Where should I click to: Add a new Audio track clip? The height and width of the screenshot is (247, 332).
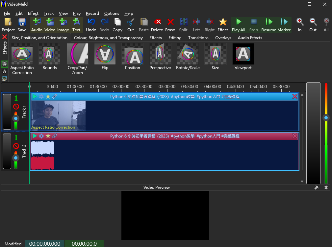coord(37,25)
